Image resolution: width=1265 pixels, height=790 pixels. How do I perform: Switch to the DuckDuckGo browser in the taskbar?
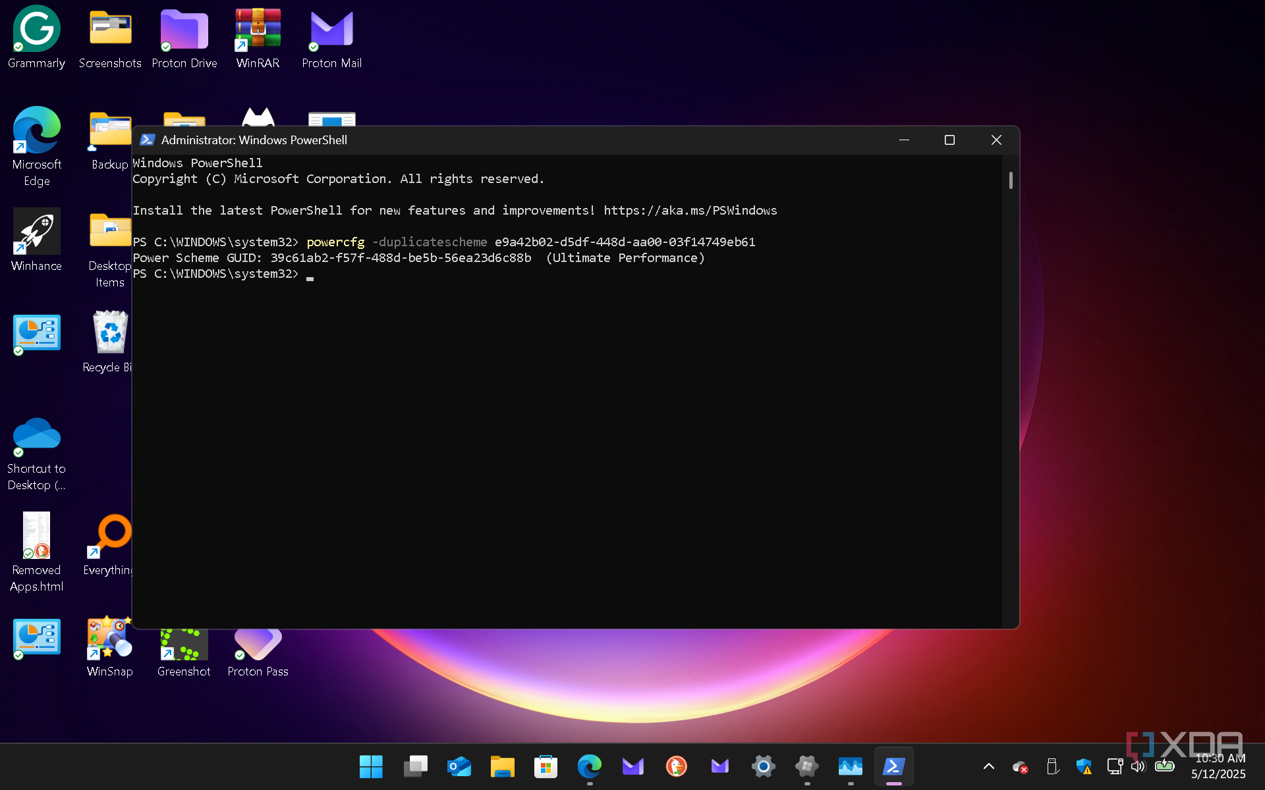(x=676, y=766)
